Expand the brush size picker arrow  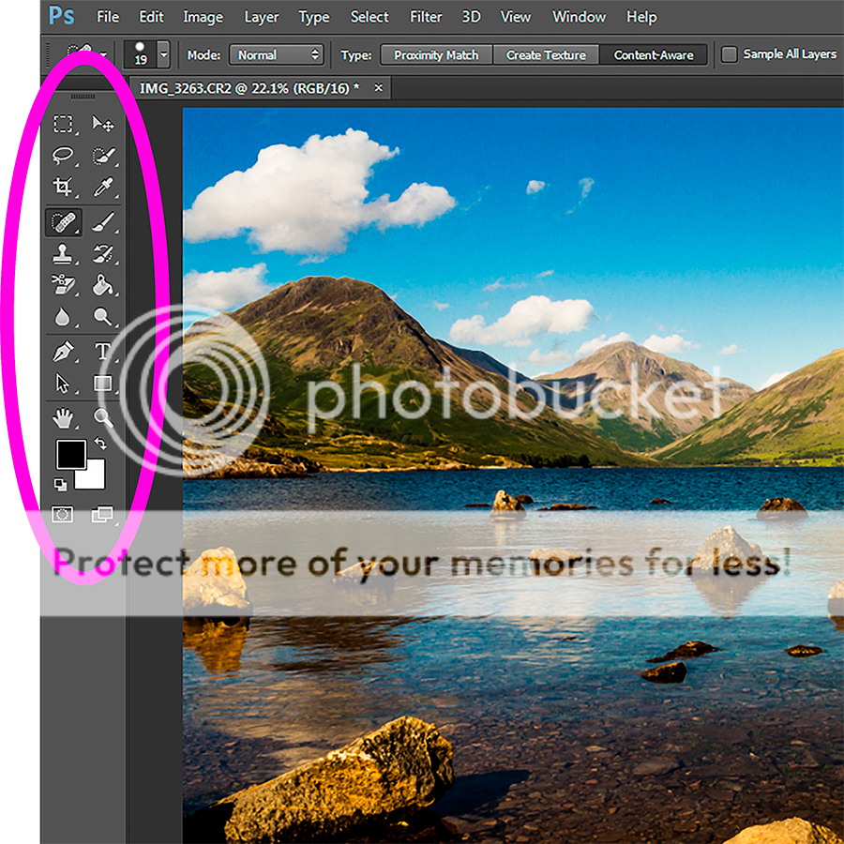coord(164,55)
